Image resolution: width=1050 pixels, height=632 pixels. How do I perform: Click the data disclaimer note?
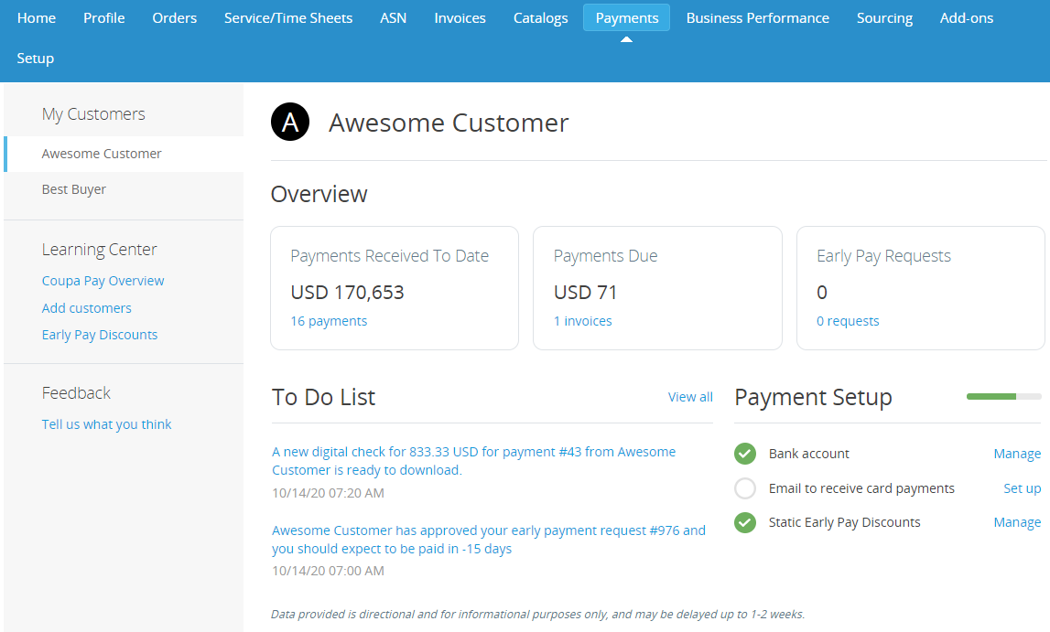[537, 614]
